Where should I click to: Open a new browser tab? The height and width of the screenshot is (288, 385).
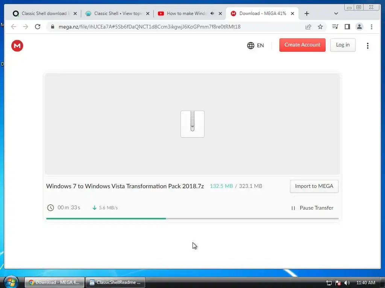(307, 14)
